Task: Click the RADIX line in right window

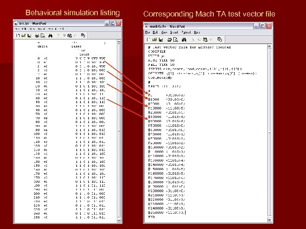Action: click(164, 86)
